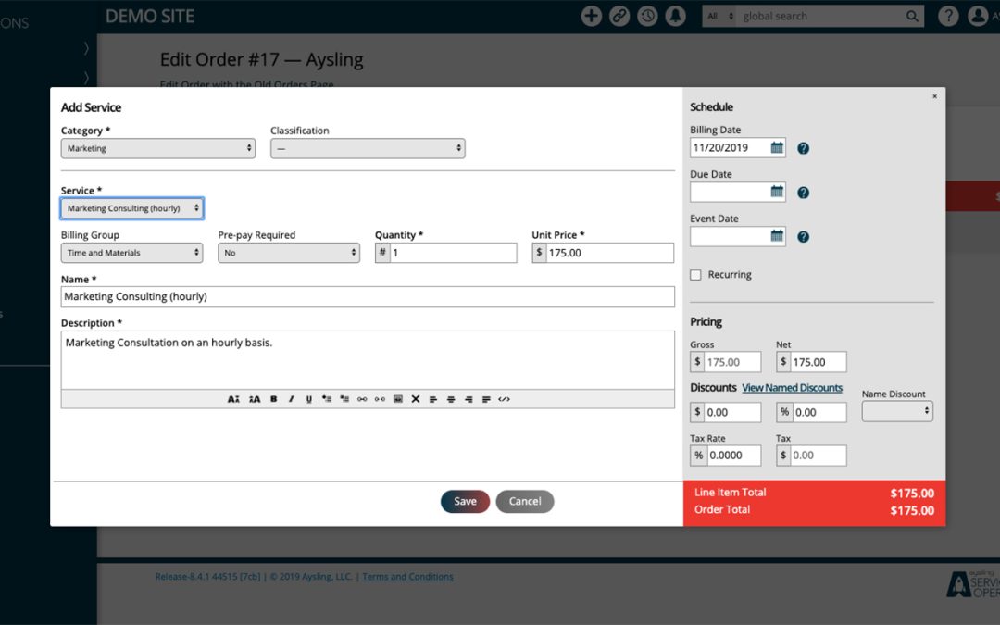Open the Event Date calendar picker
This screenshot has height=625, width=1000.
point(777,236)
